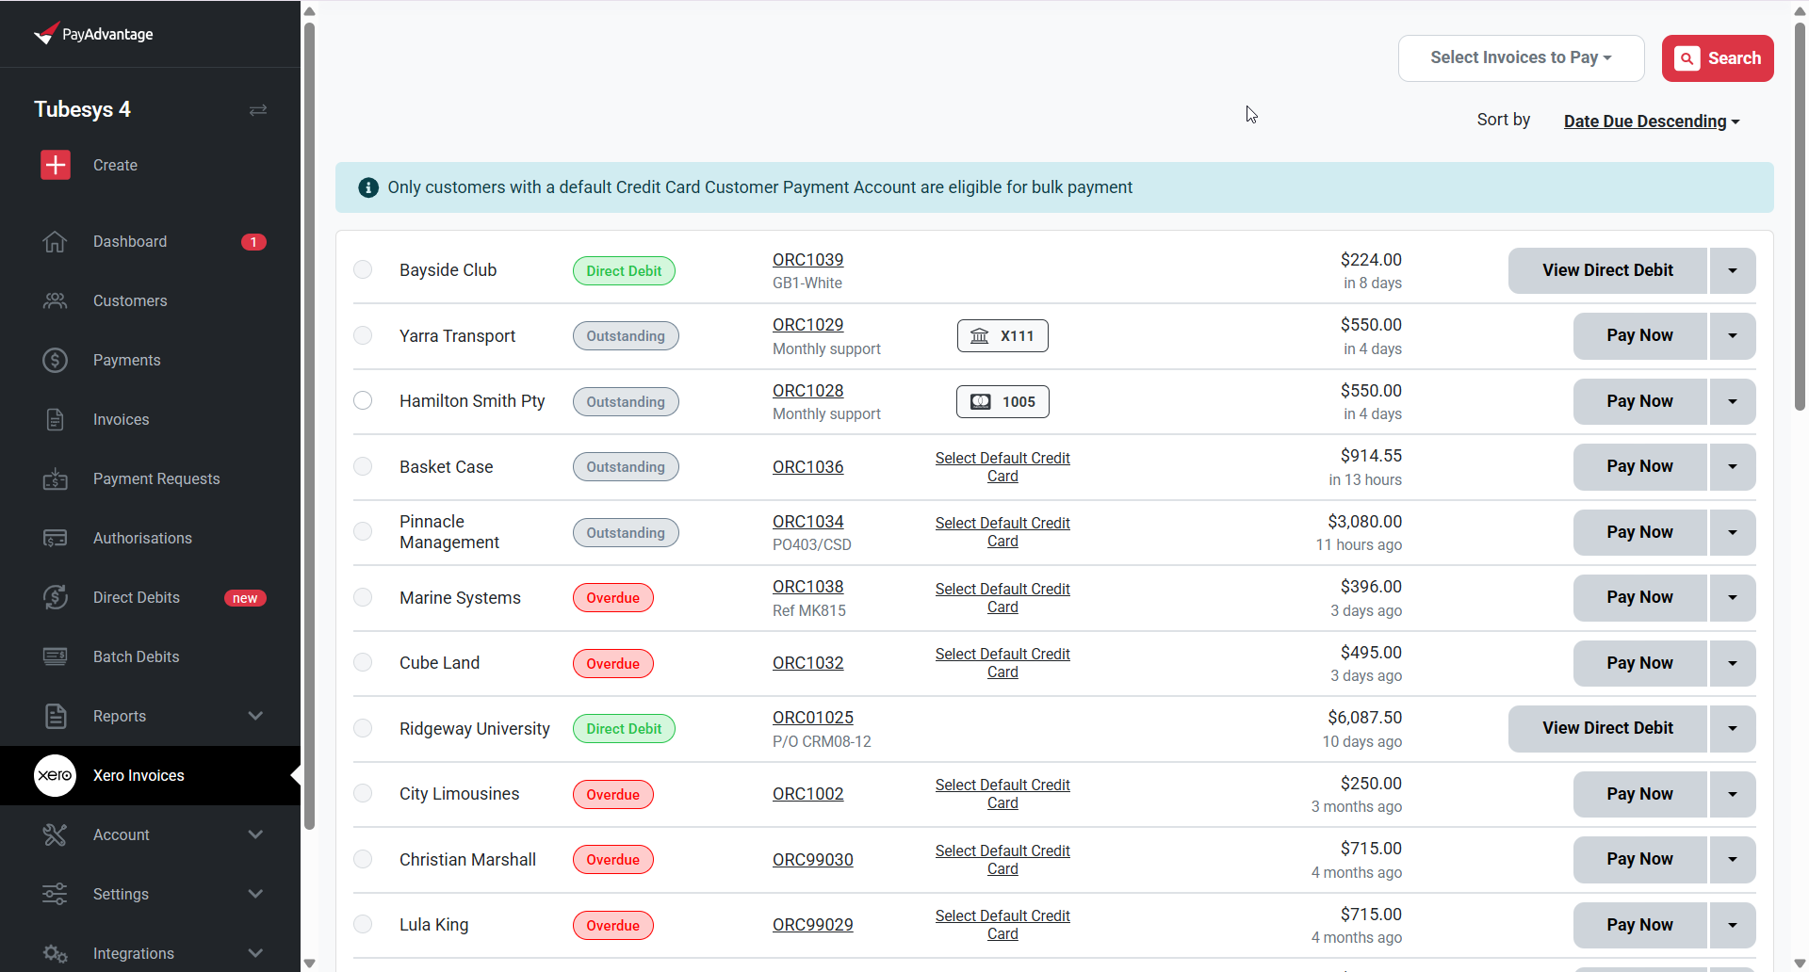Click the Authorisations card icon
The width and height of the screenshot is (1809, 972).
55,538
